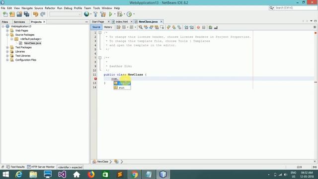Click the Redo arrow icon
The height and width of the screenshot is (179, 318).
[43, 14]
